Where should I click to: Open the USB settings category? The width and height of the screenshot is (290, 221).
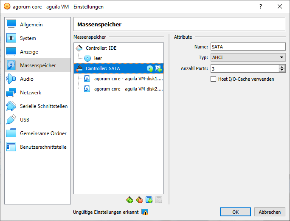37,119
